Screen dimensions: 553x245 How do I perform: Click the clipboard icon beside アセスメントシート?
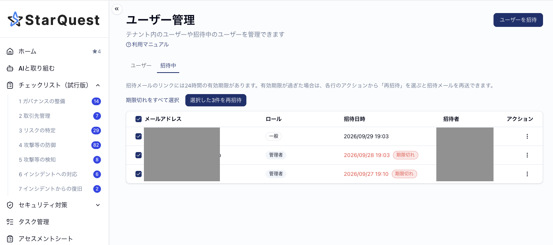pos(10,239)
